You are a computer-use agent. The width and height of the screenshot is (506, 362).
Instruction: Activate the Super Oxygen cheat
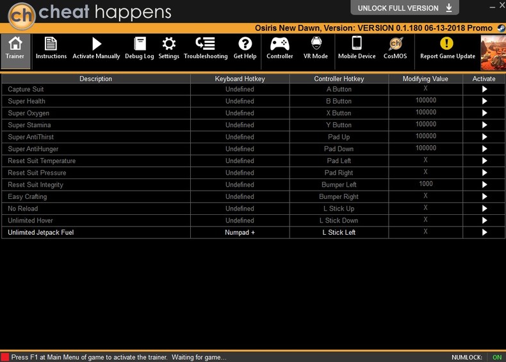click(484, 113)
